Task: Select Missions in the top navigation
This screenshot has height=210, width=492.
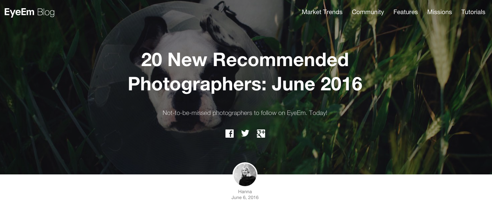Action: (x=440, y=12)
